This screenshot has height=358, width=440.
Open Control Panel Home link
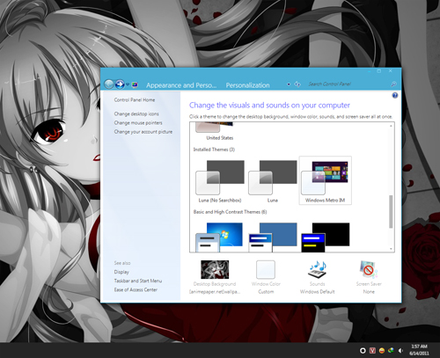[135, 100]
